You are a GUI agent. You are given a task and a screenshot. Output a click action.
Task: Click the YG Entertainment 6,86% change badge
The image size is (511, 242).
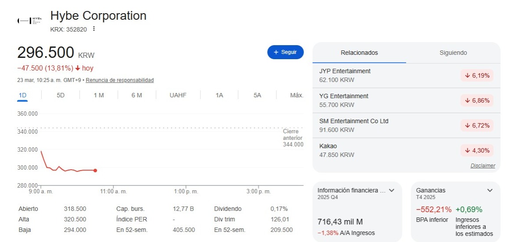(477, 101)
